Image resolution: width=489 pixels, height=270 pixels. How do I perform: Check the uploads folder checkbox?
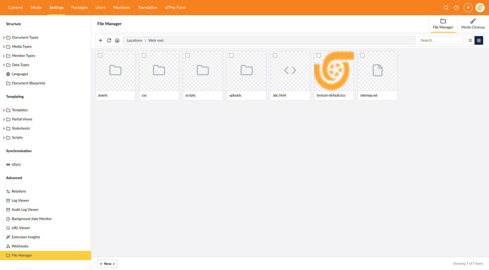click(x=231, y=55)
